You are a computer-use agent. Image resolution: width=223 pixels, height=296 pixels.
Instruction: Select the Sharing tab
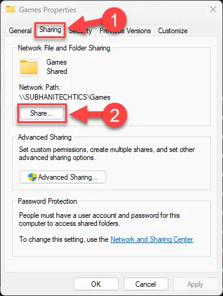pyautogui.click(x=50, y=30)
